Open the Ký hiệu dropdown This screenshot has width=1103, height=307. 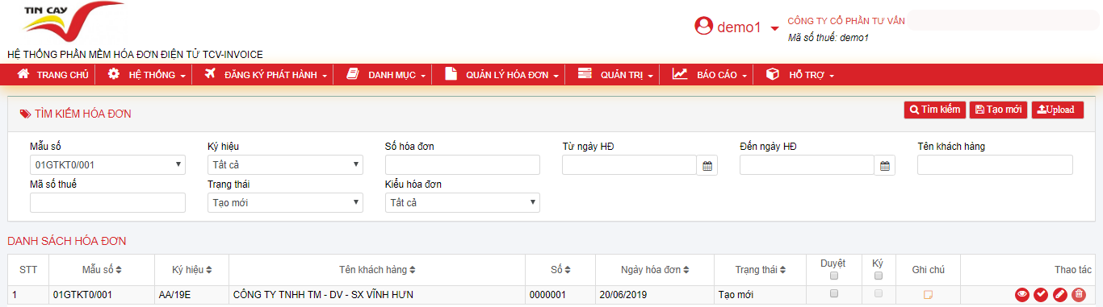click(285, 164)
